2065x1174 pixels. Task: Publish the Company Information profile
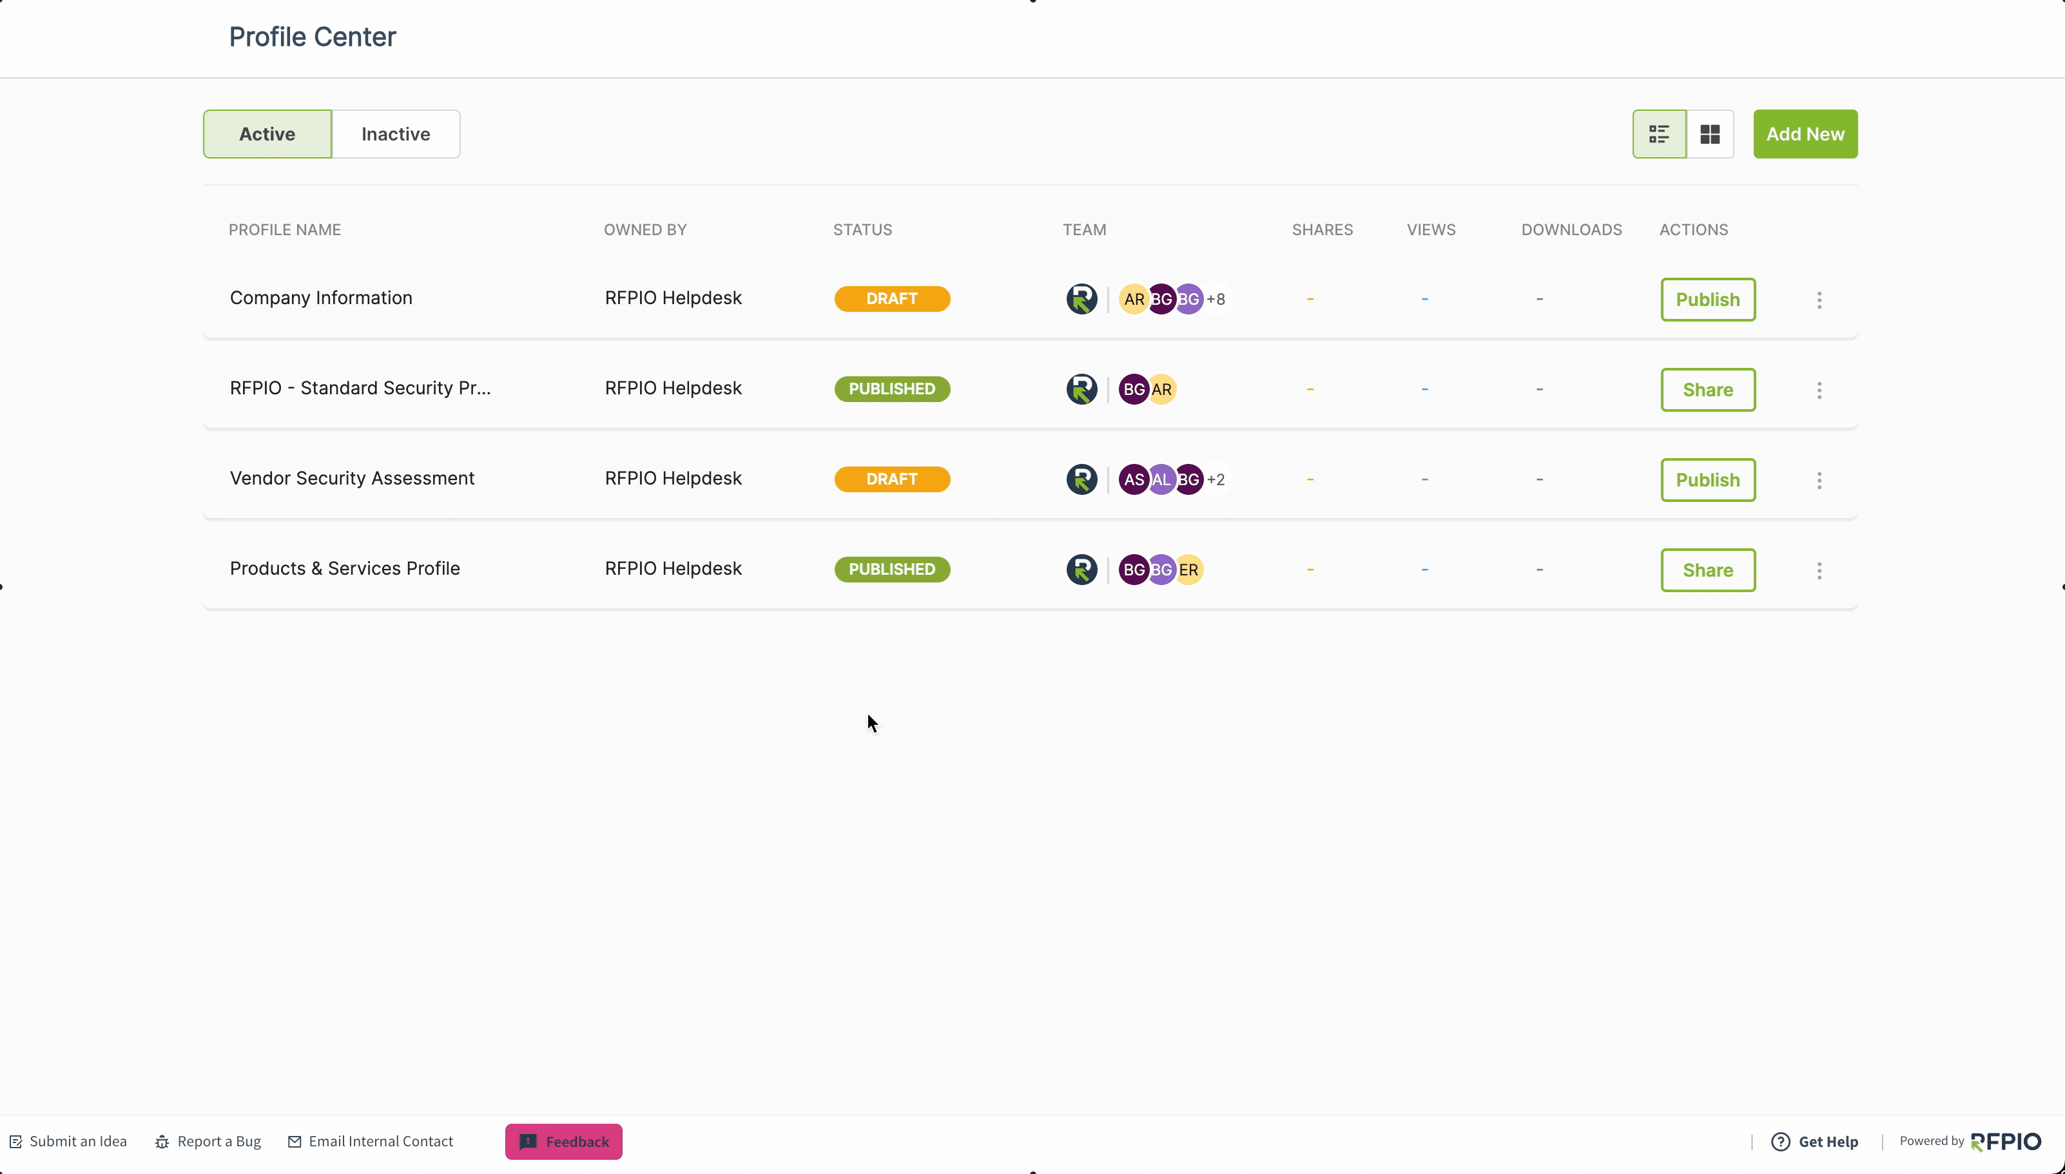1708,299
